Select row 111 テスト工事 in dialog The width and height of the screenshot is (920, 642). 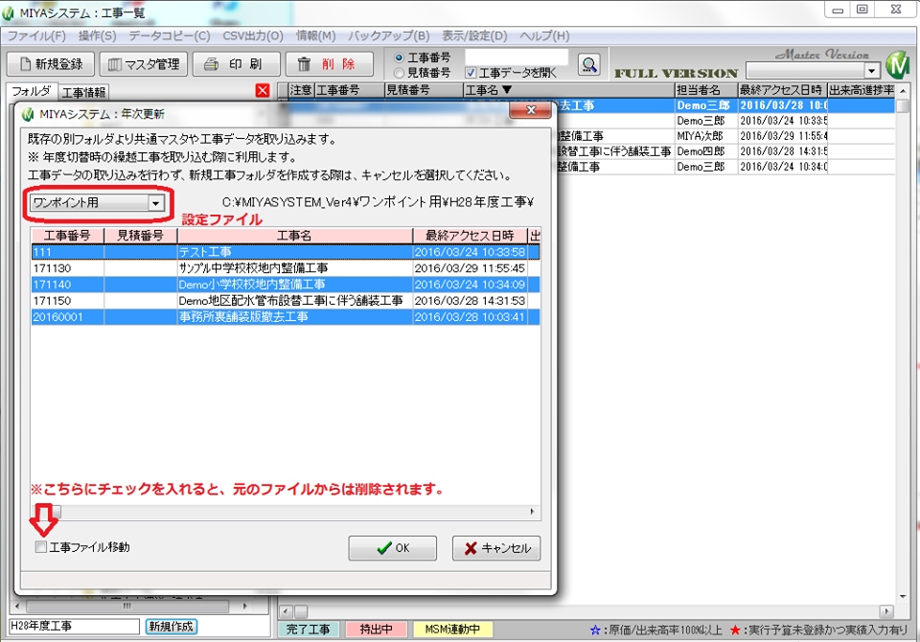[286, 252]
